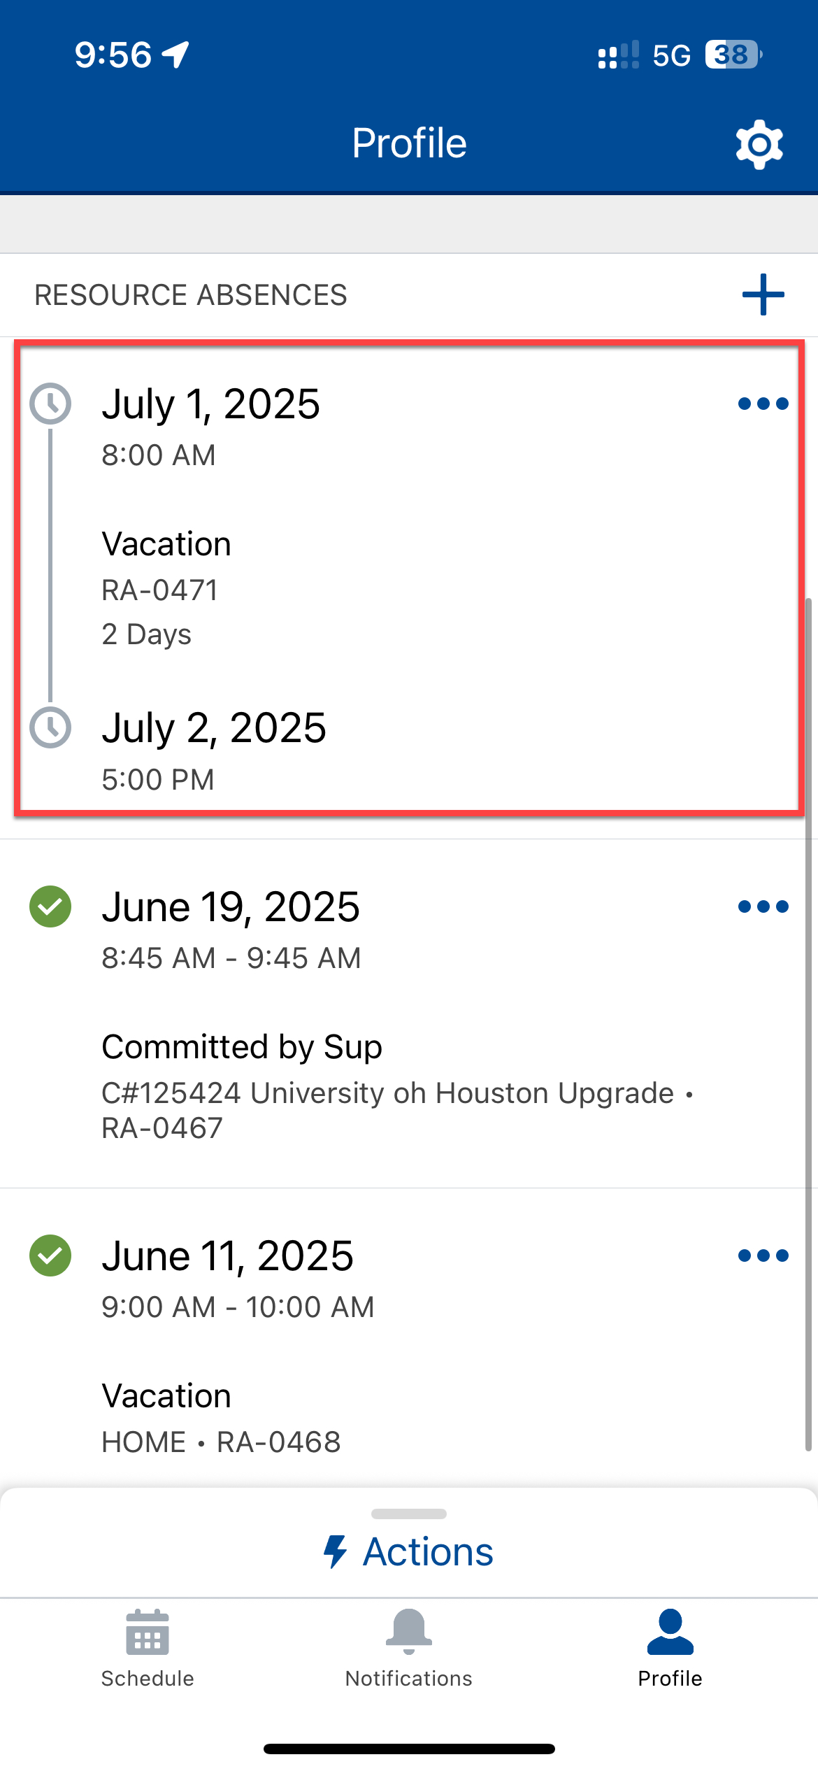818x1771 pixels.
Task: Tap the clock icon beside July 2, 2025
Action: pyautogui.click(x=50, y=727)
